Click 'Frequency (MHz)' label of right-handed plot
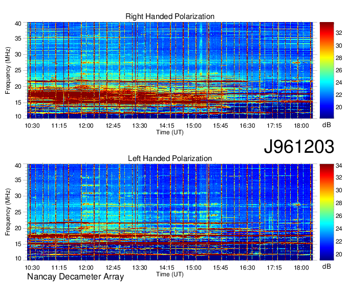 tap(8, 70)
